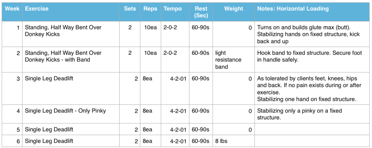
Task: Click the Donkey Kicks - with Band cell
Action: click(x=71, y=60)
